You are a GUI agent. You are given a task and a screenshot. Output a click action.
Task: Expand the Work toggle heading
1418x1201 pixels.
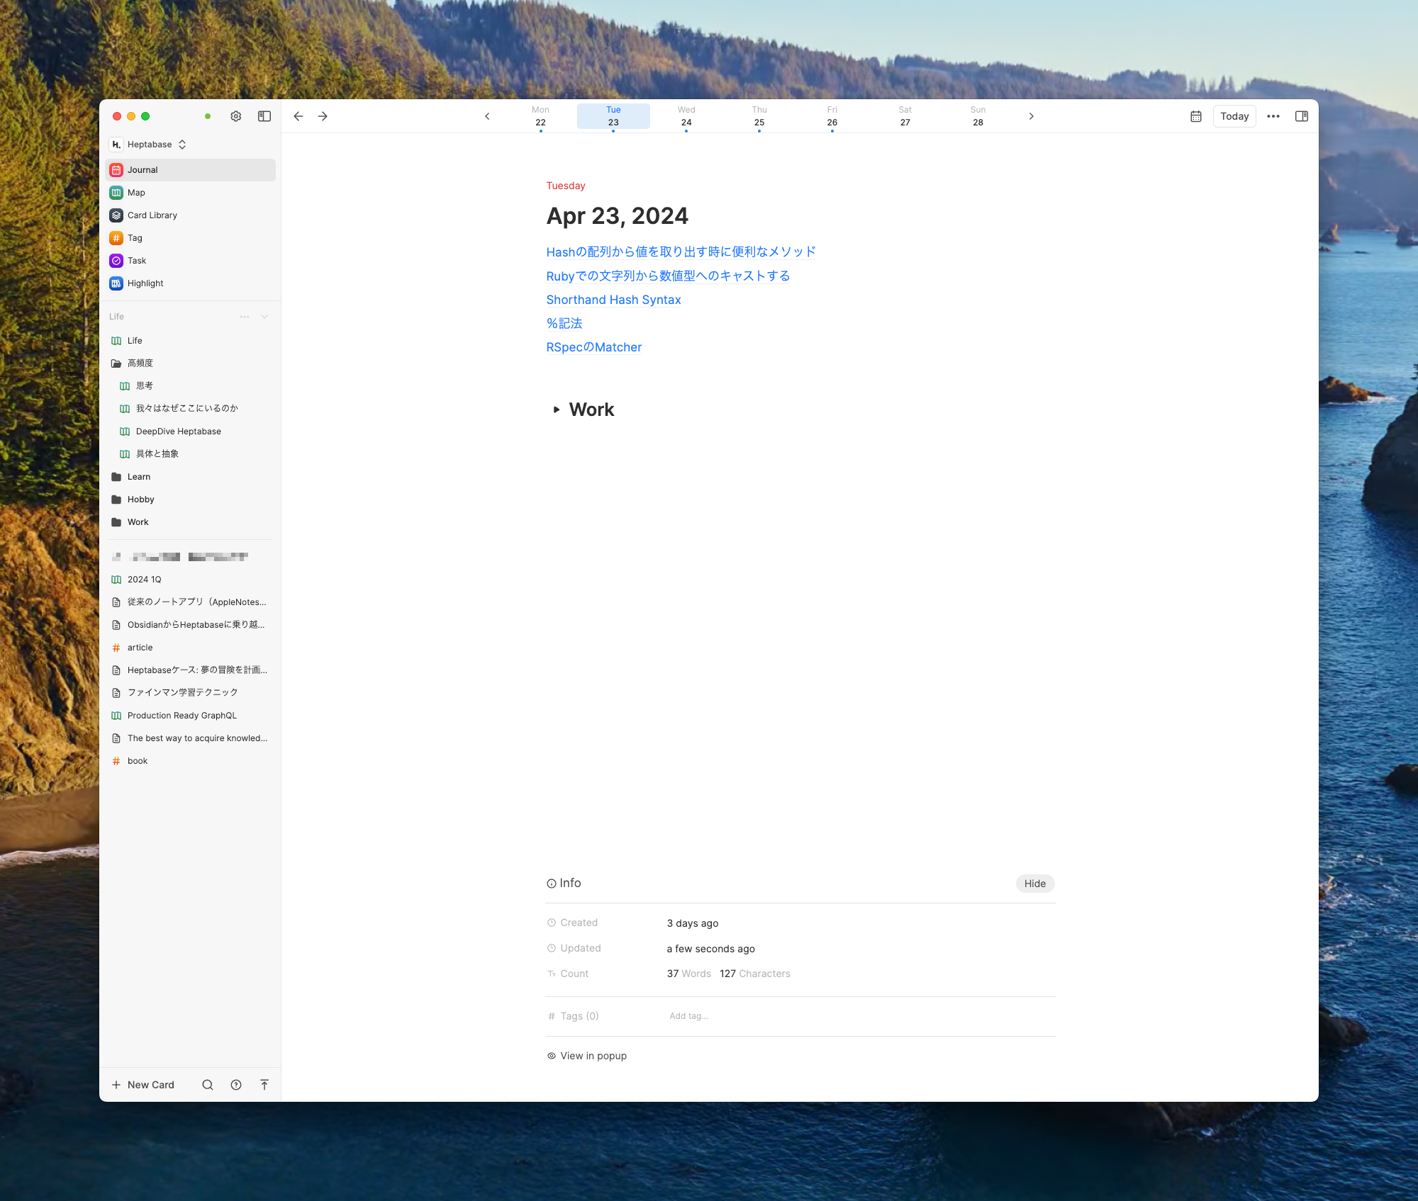557,410
